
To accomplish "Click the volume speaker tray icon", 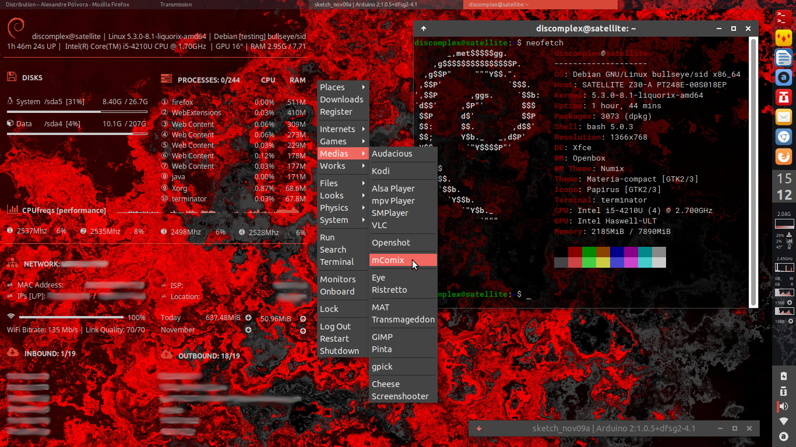I will [x=784, y=406].
